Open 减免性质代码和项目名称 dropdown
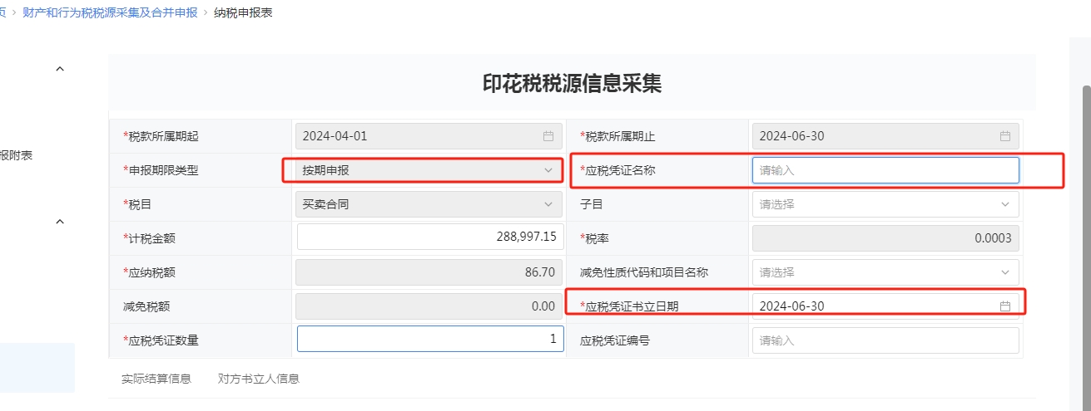The image size is (1091, 411). point(885,272)
